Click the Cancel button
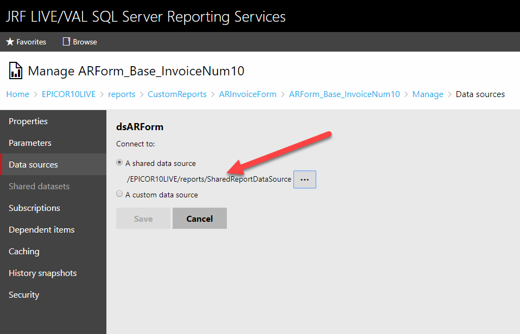520x334 pixels. pos(200,219)
